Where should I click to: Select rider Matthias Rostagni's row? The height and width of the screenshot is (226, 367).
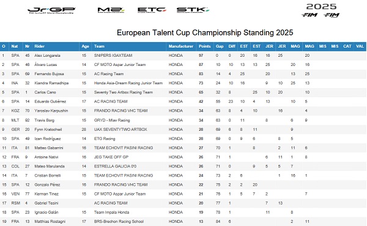(183, 221)
